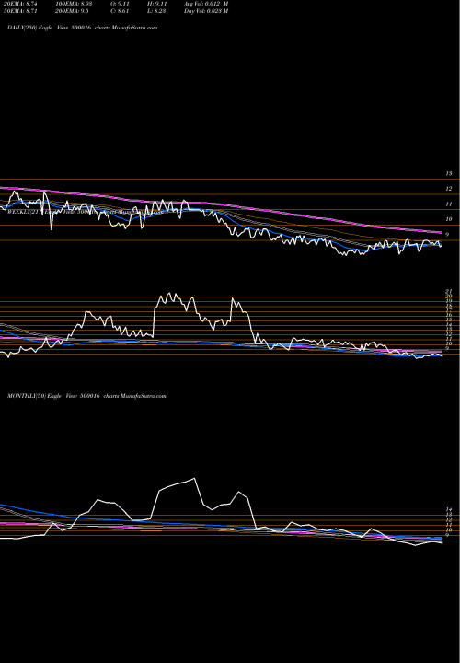Select the low price 'L: 8.28'

156,11
